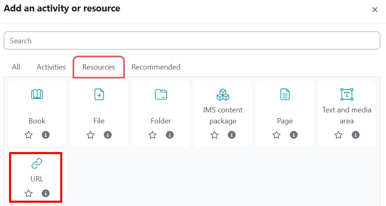This screenshot has width=386, height=206.
Task: Add a Page resource
Action: click(285, 94)
